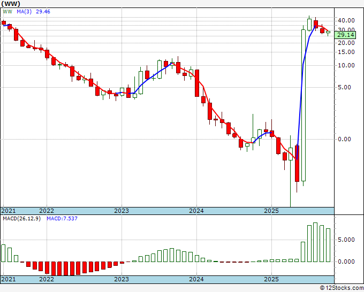
Task: Click the 40.00 price axis label
Action: coord(346,21)
